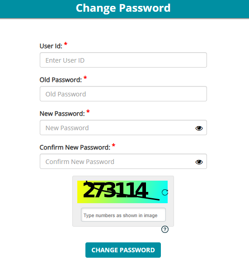Screen dimensions: 249x264
Task: Click the asterisk after Confirm New Password
Action: point(113,145)
